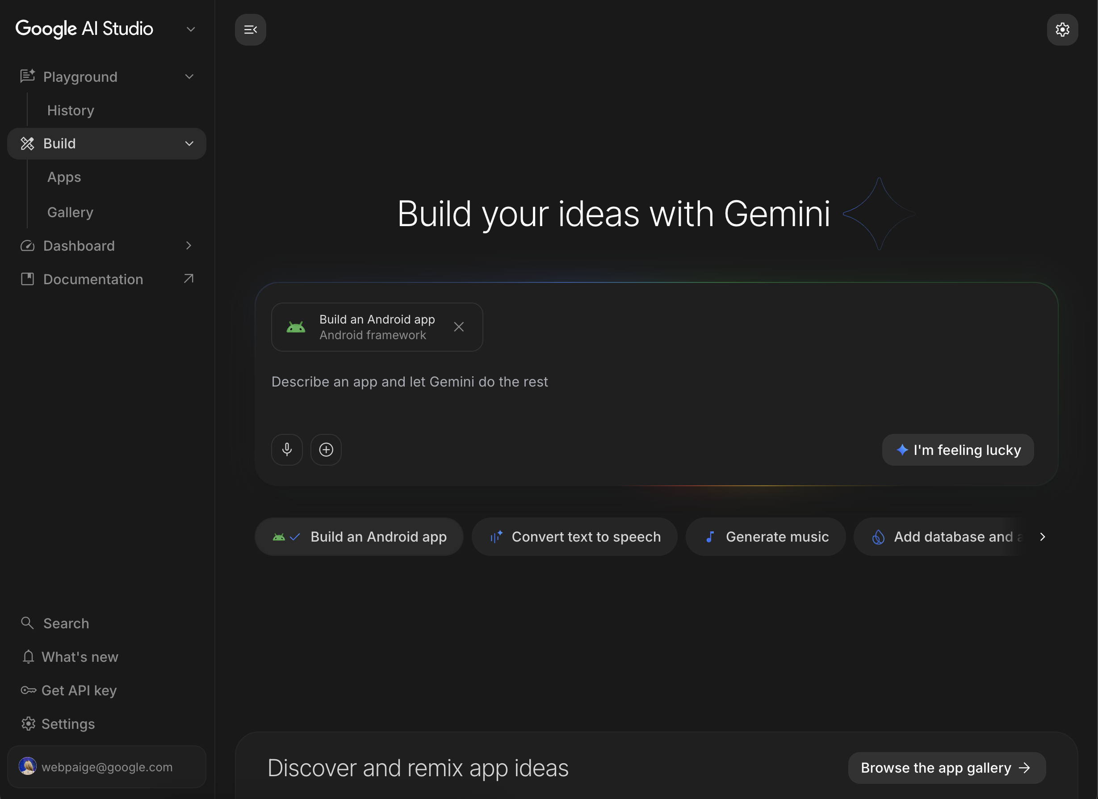The image size is (1098, 799).
Task: Click the Documentation external link arrow
Action: [189, 278]
